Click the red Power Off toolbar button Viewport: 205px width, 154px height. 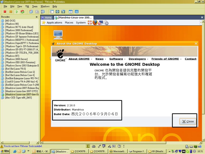[x=5, y=12]
